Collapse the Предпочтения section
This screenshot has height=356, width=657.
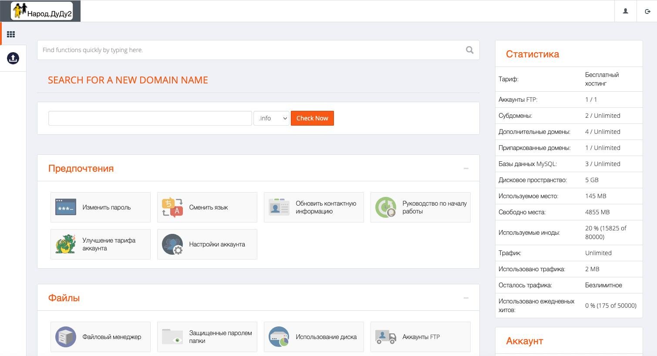(466, 169)
